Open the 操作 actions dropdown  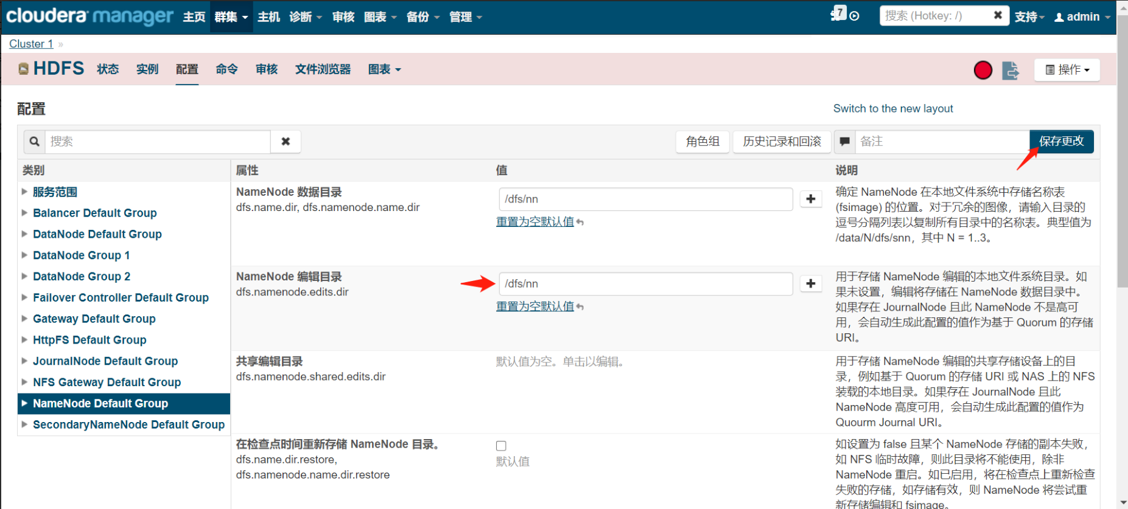tap(1067, 70)
